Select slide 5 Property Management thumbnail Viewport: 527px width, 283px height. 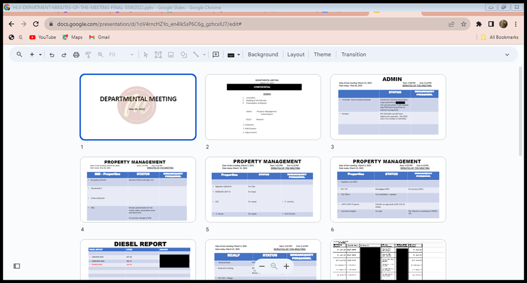point(263,189)
